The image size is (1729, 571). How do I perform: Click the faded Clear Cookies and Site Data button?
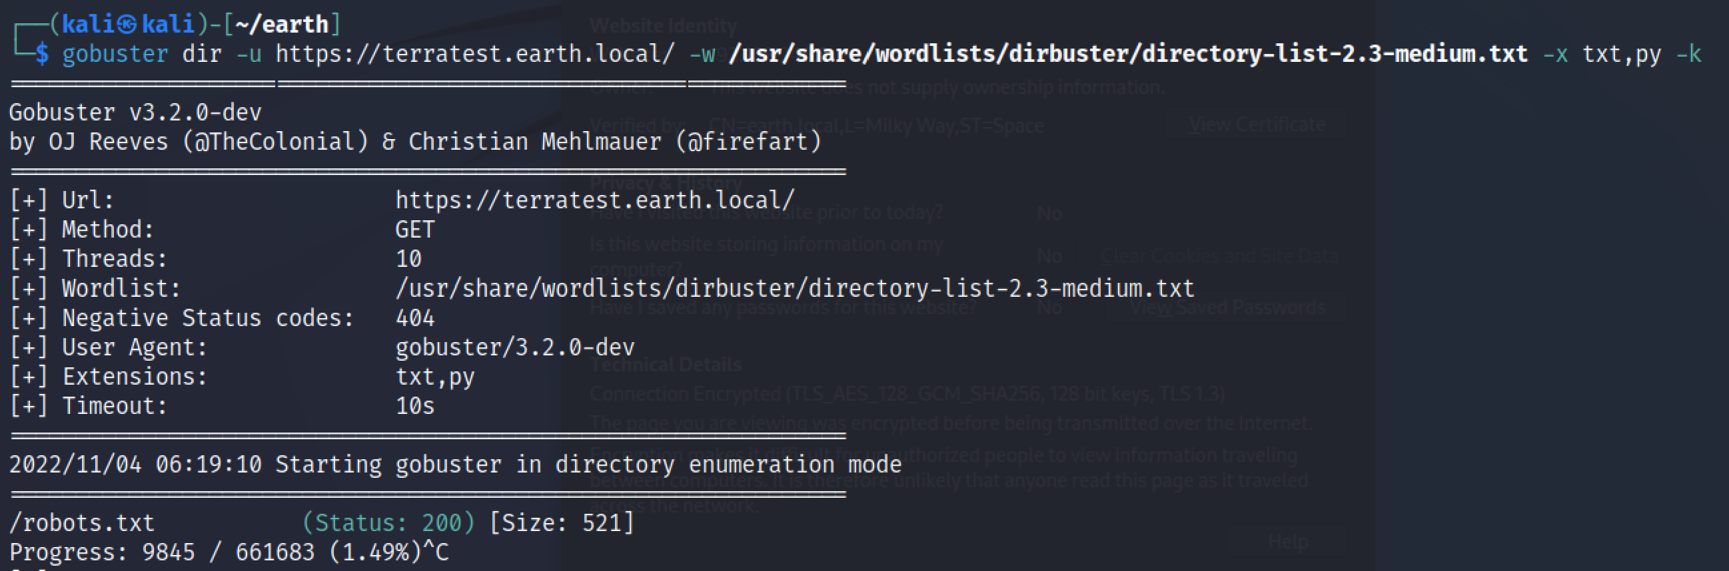click(x=1219, y=256)
